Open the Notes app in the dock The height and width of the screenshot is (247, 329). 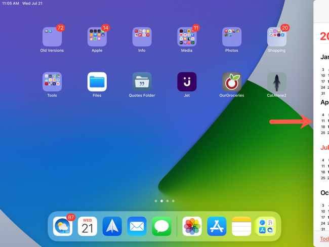click(x=241, y=226)
